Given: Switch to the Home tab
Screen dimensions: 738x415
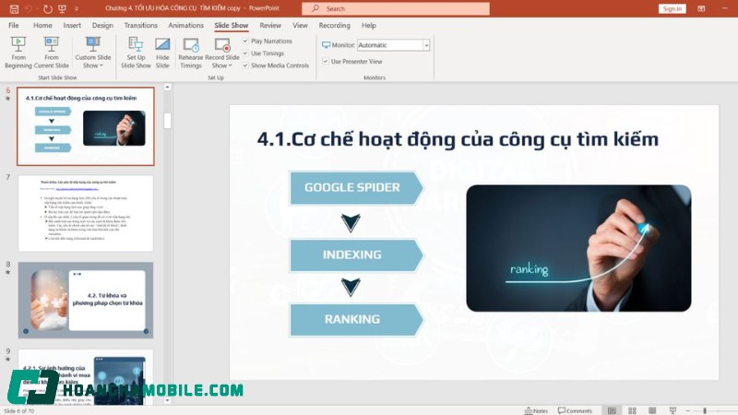Looking at the screenshot, I should (x=42, y=26).
